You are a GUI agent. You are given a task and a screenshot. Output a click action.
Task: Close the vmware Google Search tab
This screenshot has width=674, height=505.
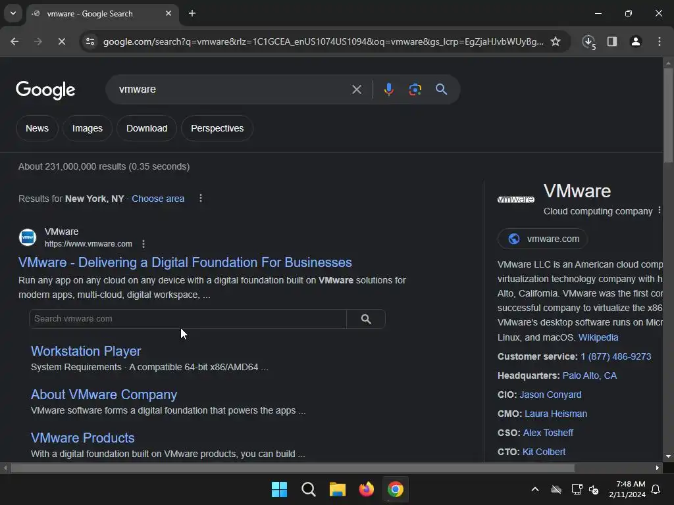click(x=168, y=13)
